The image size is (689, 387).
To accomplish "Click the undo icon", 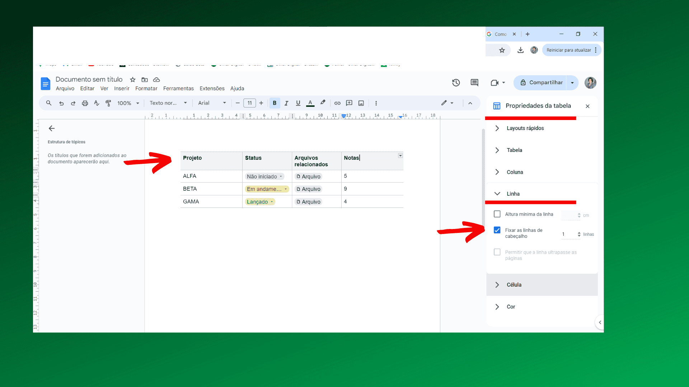I will point(61,103).
